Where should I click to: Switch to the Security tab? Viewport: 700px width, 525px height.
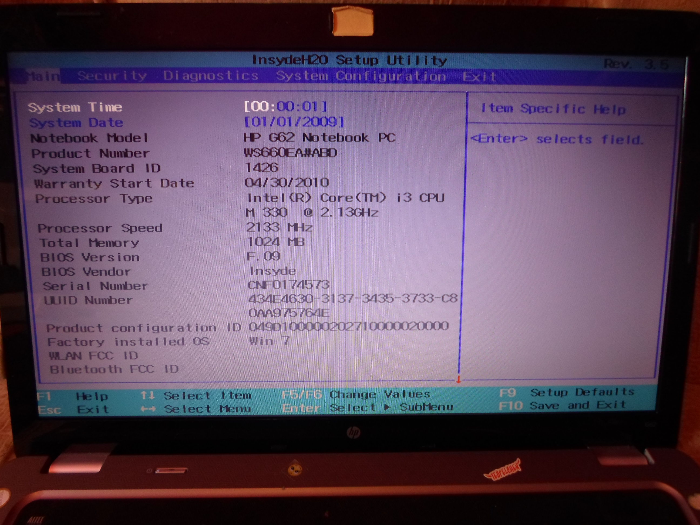(x=112, y=76)
